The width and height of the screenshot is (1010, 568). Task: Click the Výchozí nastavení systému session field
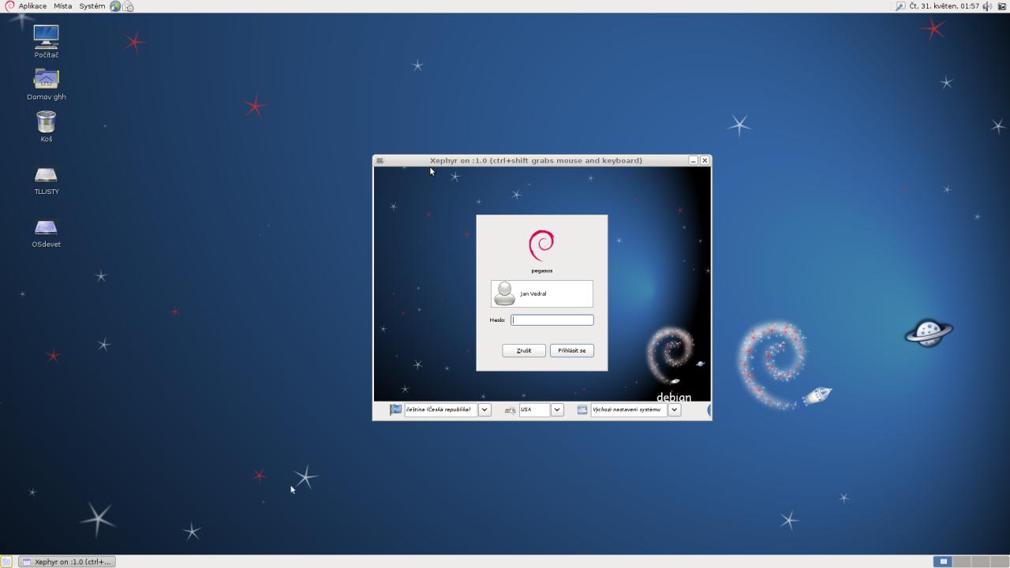coord(629,410)
